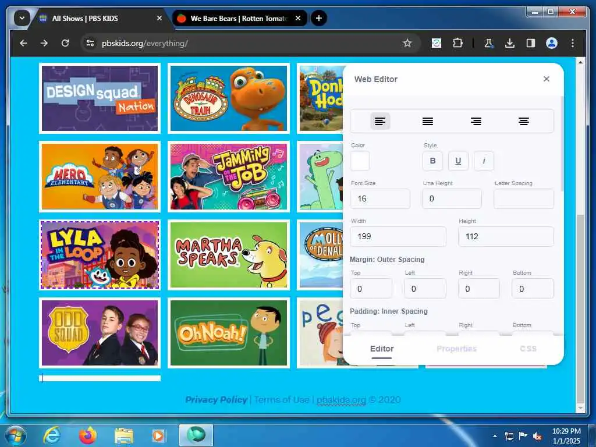Switch to All Shows PBS KIDS tab

(98, 18)
